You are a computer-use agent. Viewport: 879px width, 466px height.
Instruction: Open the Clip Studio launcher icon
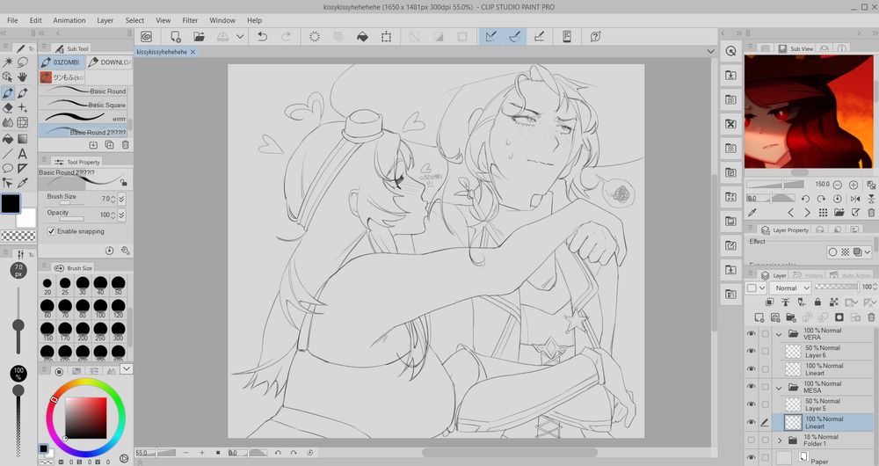click(x=146, y=36)
